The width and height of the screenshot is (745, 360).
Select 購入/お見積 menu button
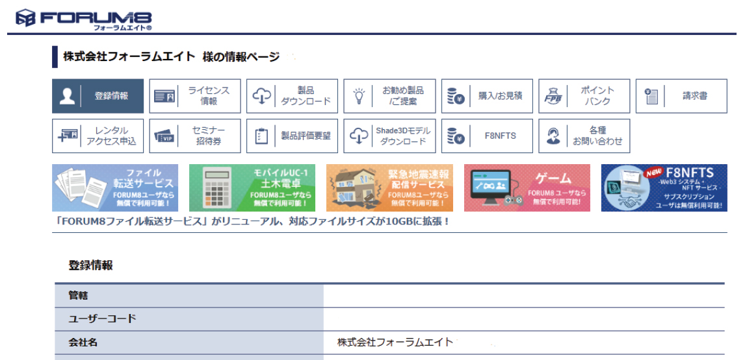487,96
